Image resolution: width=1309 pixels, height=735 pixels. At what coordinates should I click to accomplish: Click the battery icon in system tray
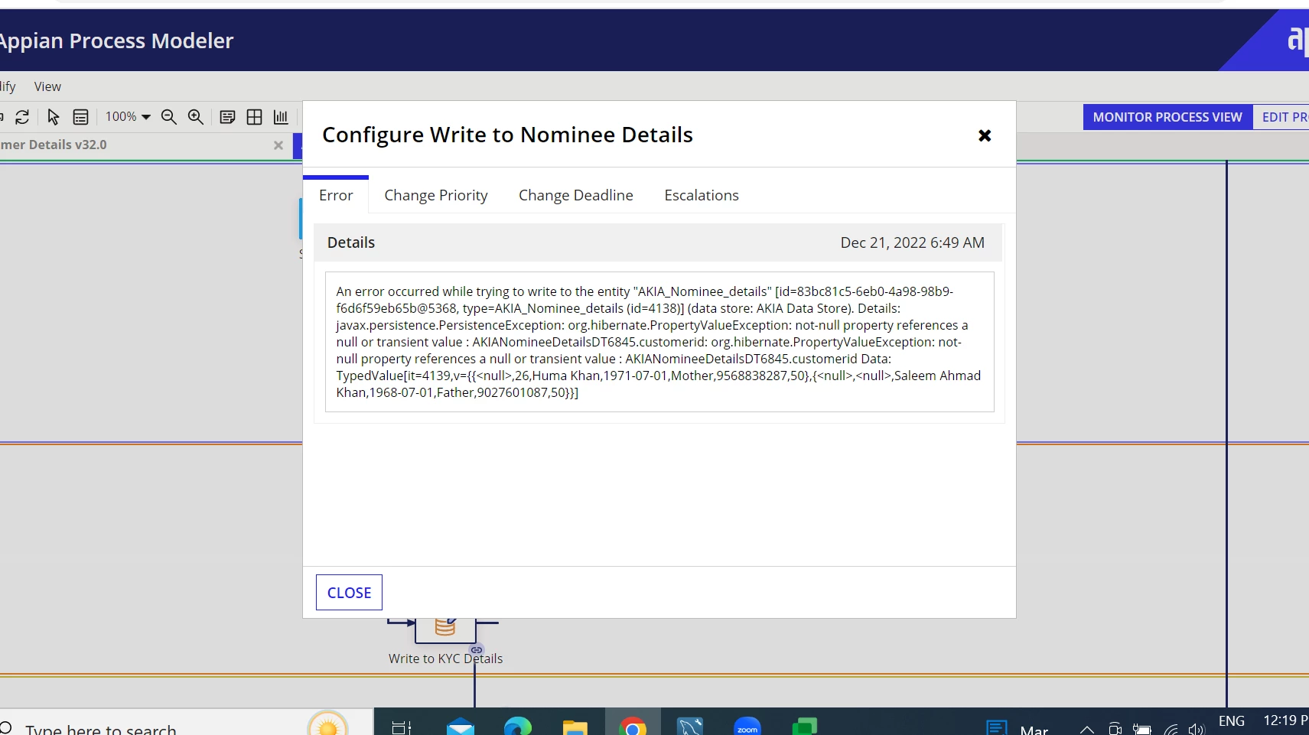tap(1142, 729)
